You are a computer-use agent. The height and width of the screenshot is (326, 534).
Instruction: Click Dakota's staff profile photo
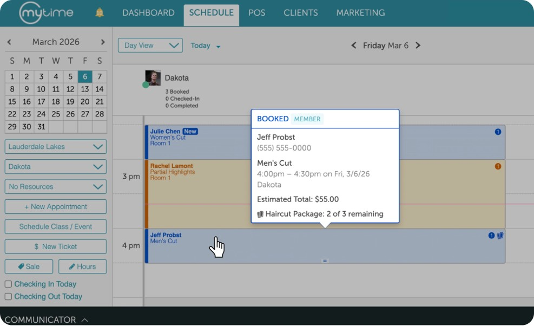pyautogui.click(x=153, y=78)
